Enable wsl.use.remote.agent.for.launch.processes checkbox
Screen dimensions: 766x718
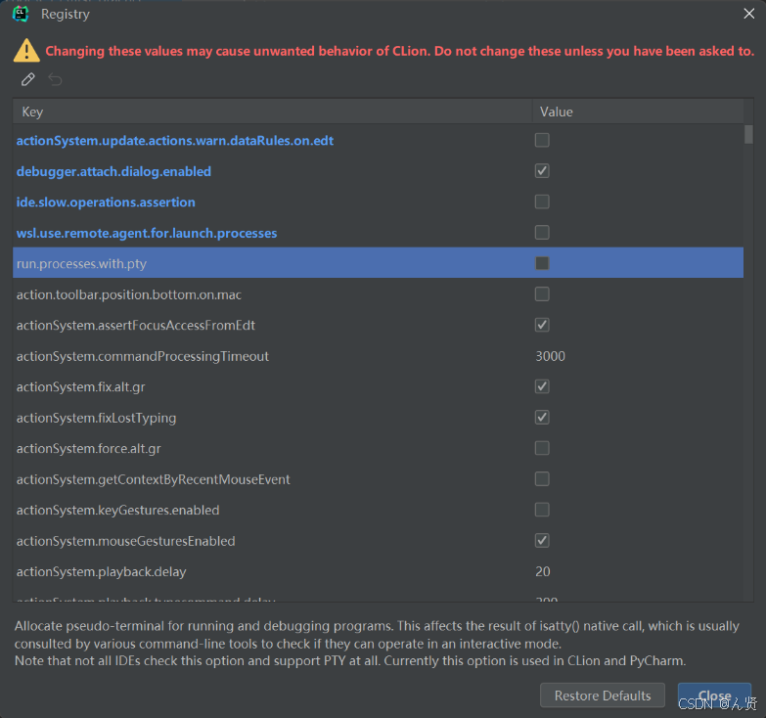pyautogui.click(x=542, y=233)
